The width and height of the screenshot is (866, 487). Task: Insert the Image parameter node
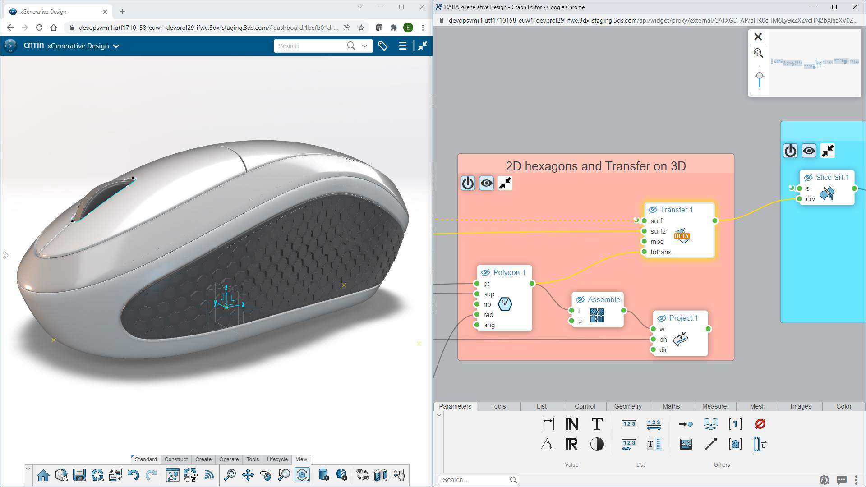click(x=686, y=445)
